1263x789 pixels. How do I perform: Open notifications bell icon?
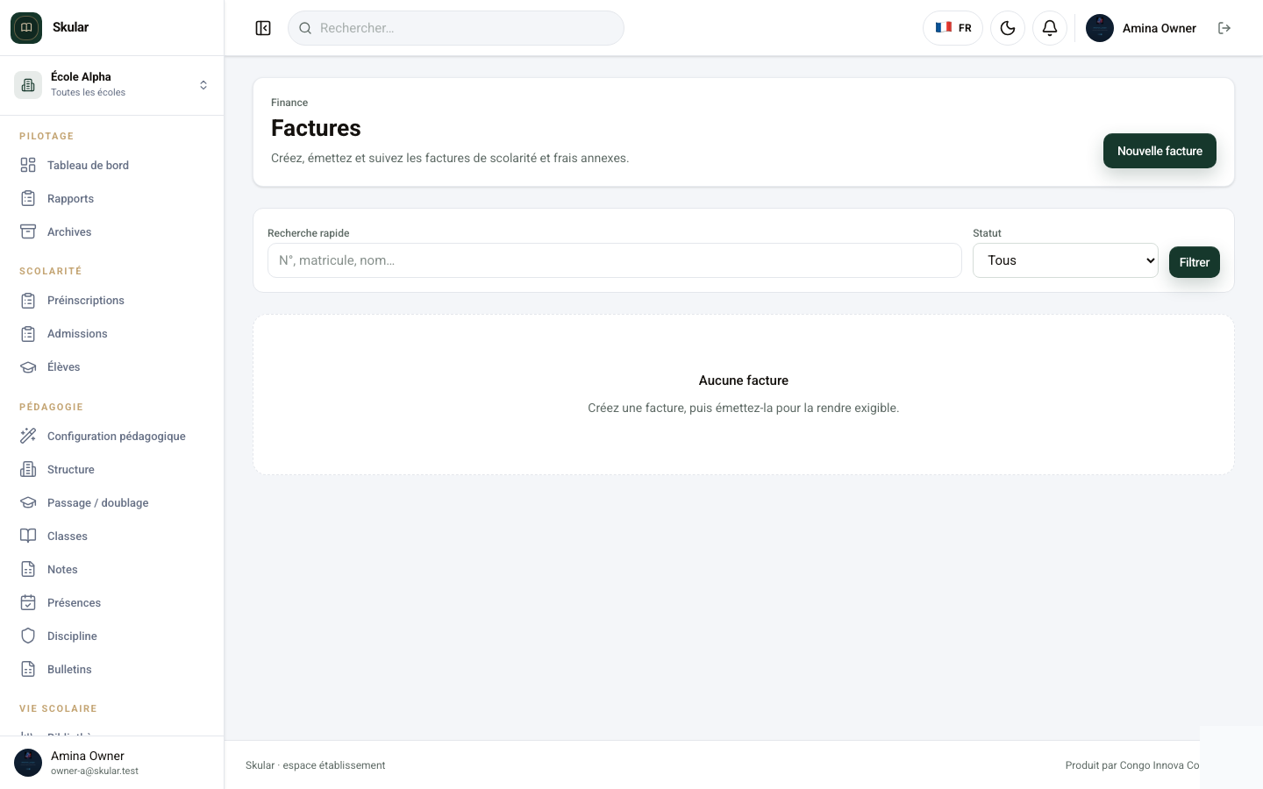(x=1050, y=28)
